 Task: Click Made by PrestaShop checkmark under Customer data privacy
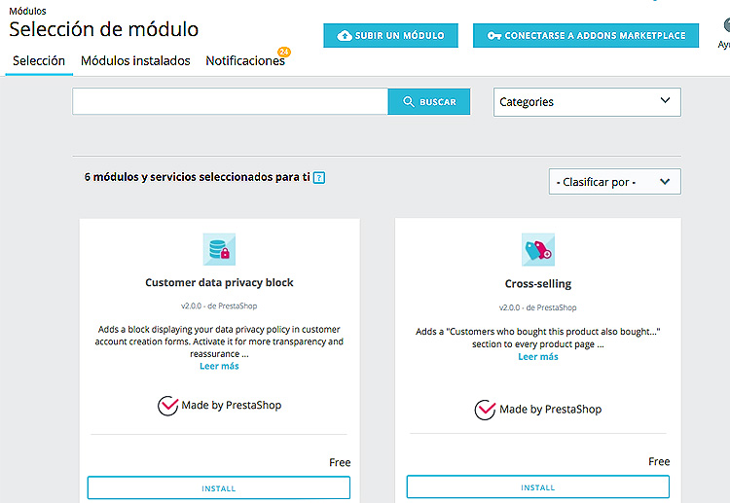(x=168, y=406)
